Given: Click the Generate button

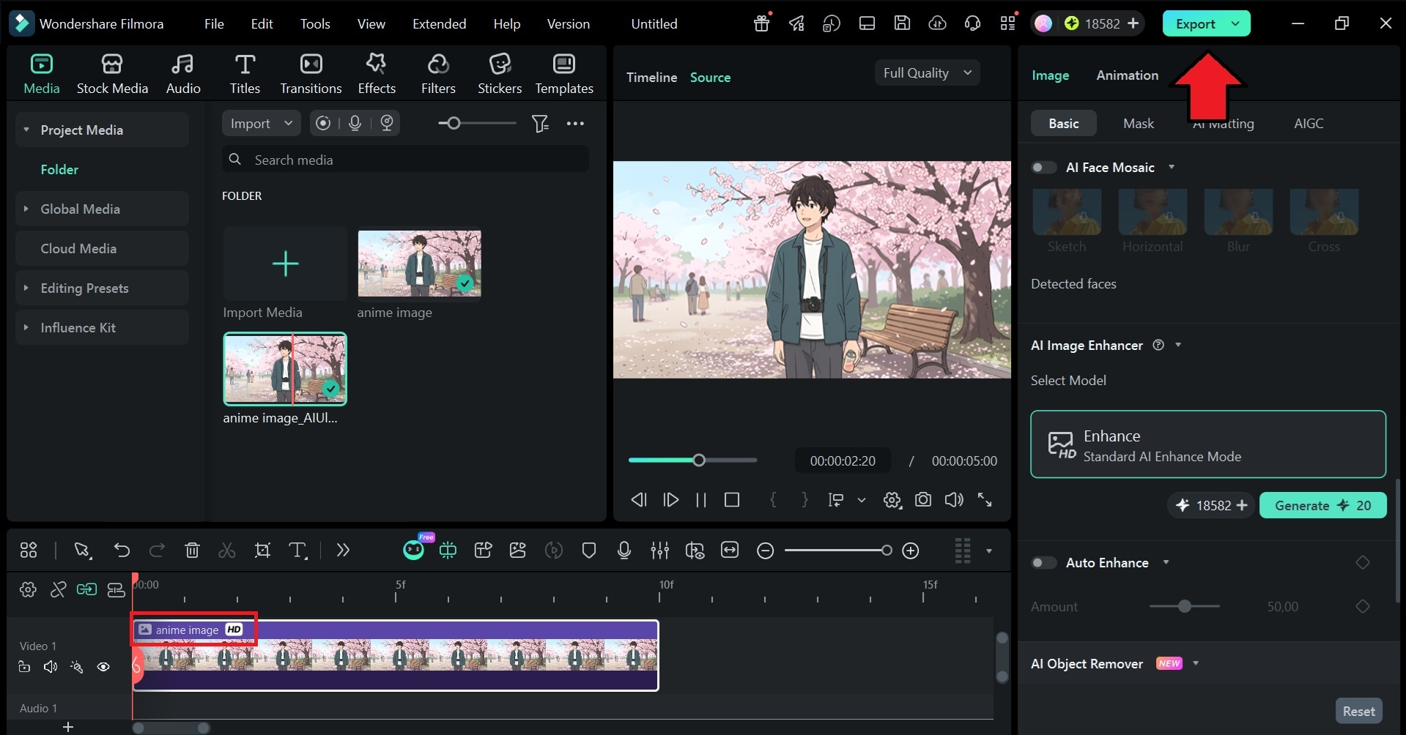Looking at the screenshot, I should tap(1322, 505).
